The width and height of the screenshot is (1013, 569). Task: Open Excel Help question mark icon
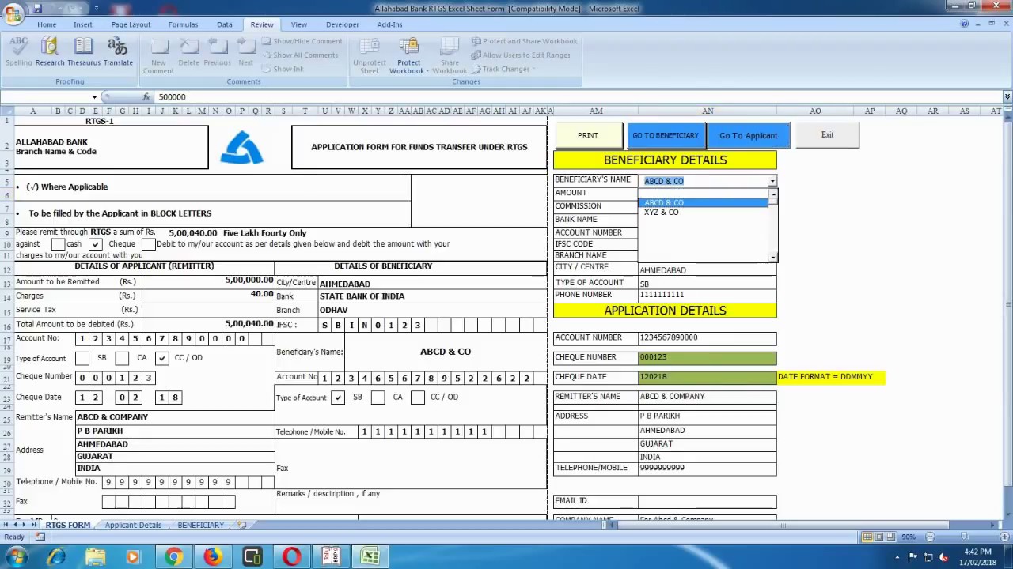(x=964, y=24)
